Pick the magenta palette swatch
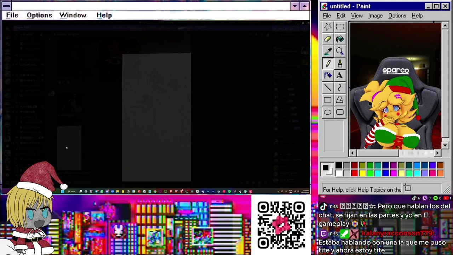The width and height of the screenshot is (453, 255). click(x=393, y=173)
